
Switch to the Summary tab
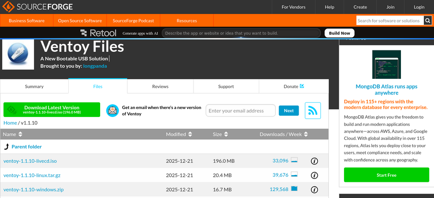[34, 86]
